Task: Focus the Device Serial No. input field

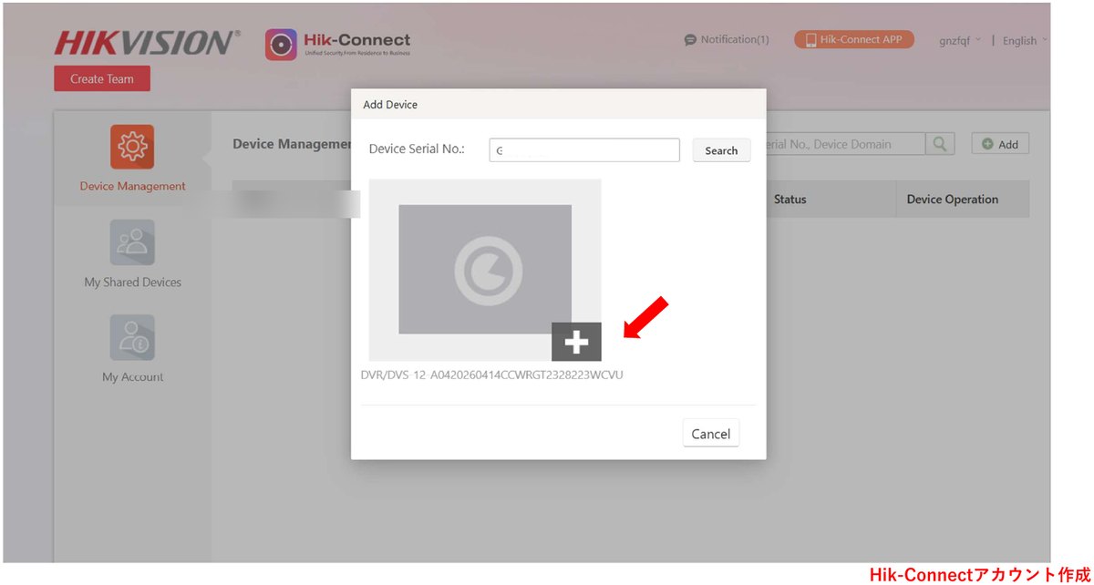Action: coord(584,150)
